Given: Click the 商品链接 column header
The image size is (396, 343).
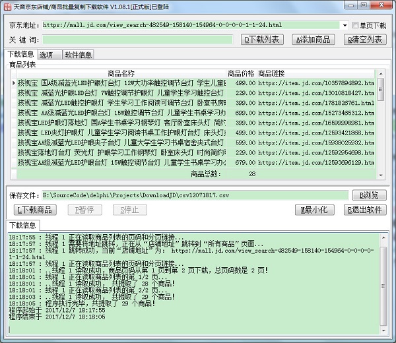Looking at the screenshot, I should 315,73.
